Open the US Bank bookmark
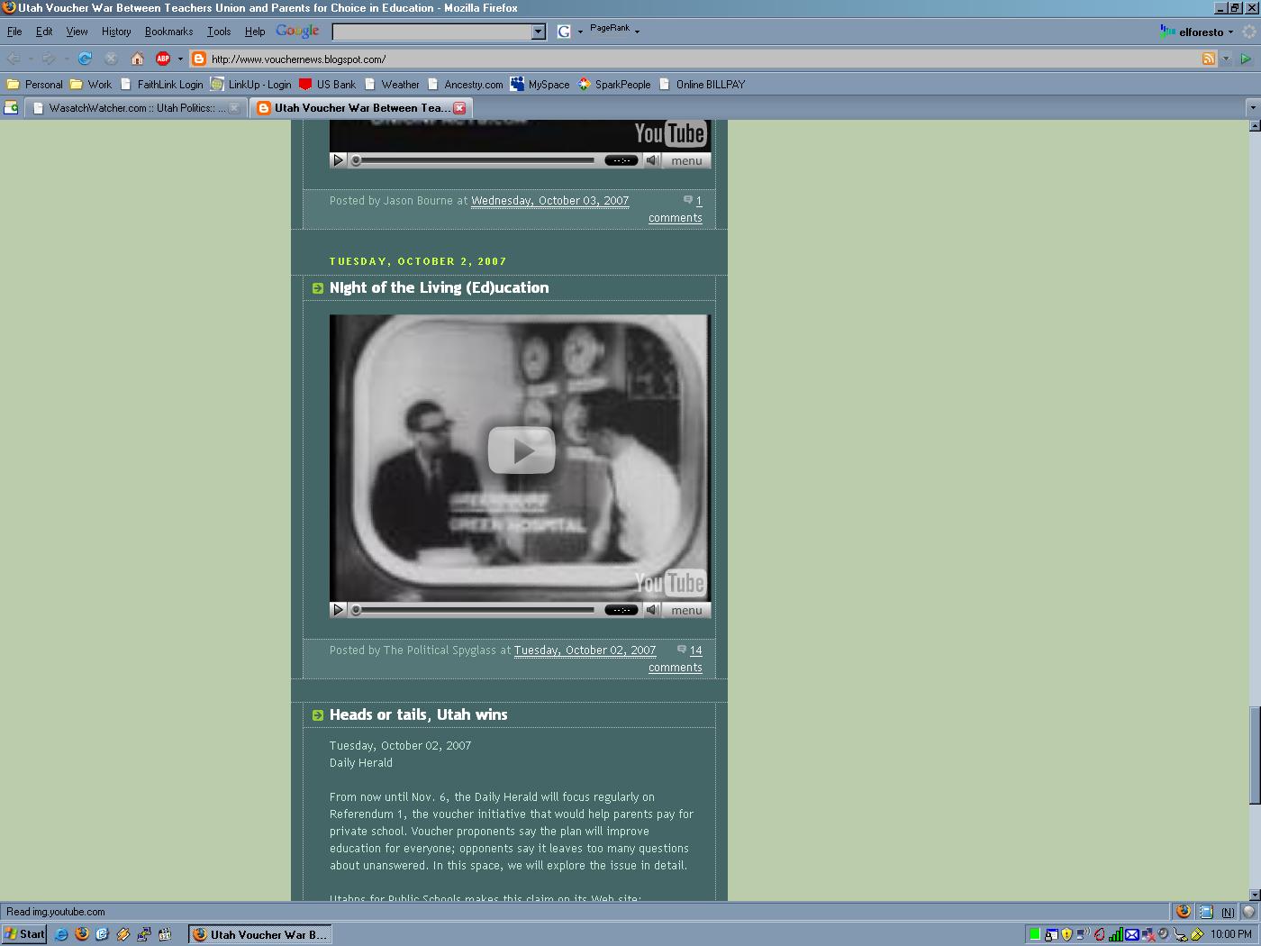This screenshot has height=946, width=1261. 327,84
